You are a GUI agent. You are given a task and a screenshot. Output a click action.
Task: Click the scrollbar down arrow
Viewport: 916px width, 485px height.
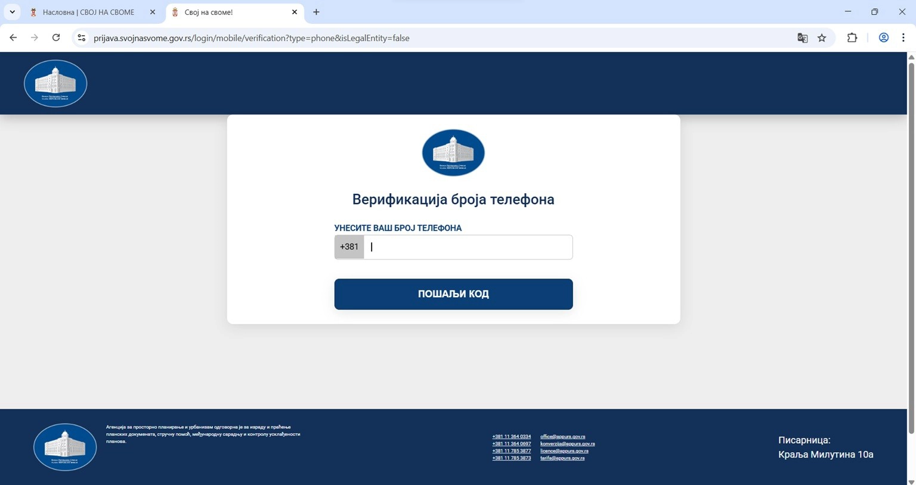[x=911, y=481]
